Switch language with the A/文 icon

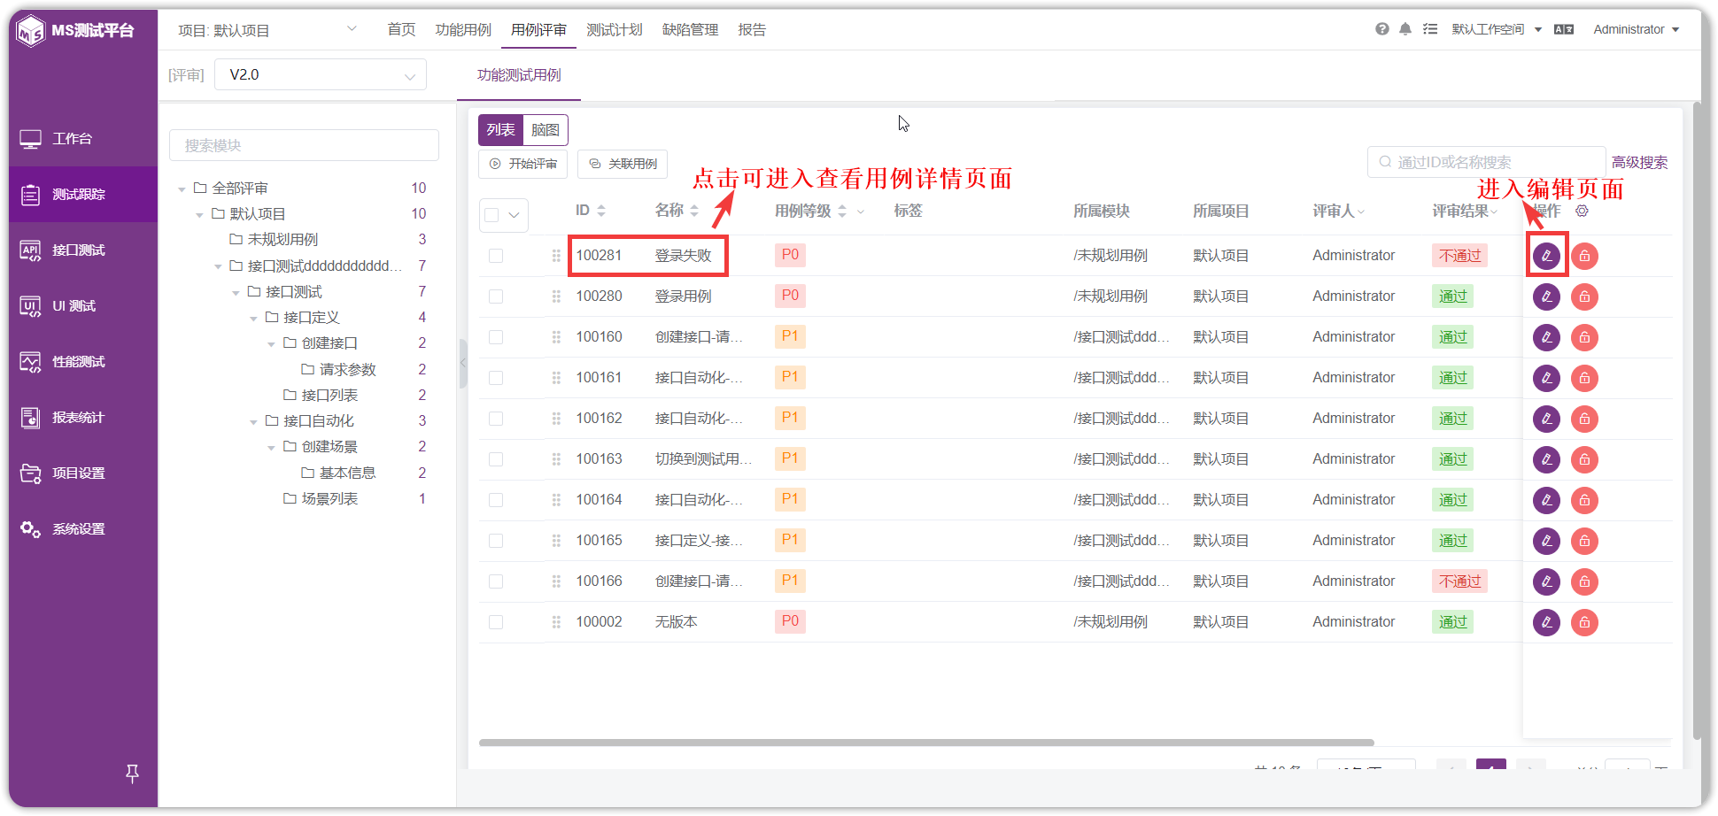click(1564, 29)
